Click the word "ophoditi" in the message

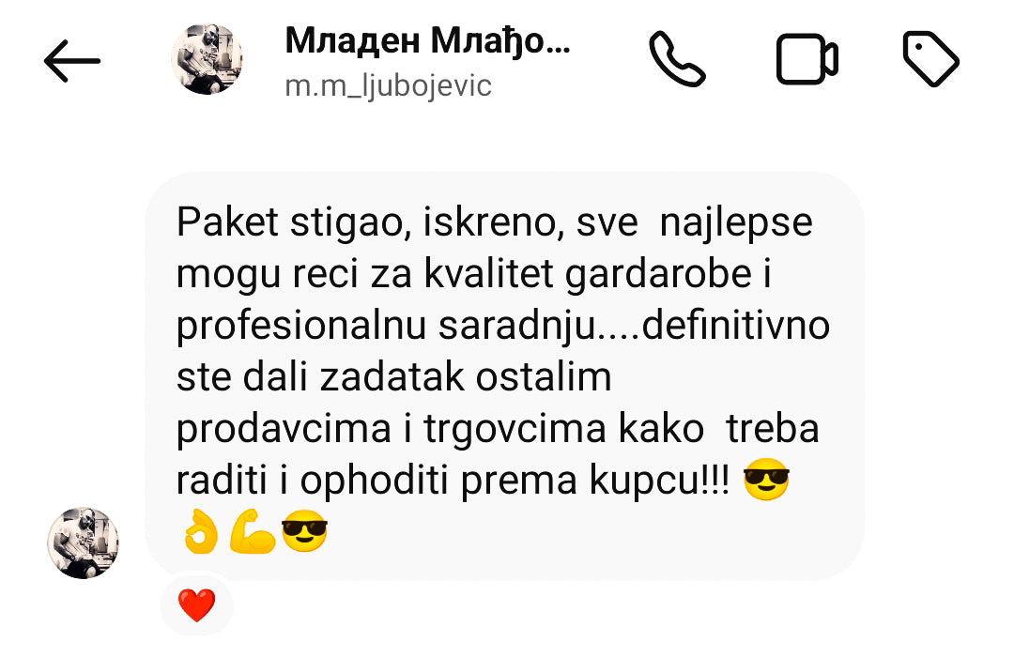pyautogui.click(x=375, y=481)
